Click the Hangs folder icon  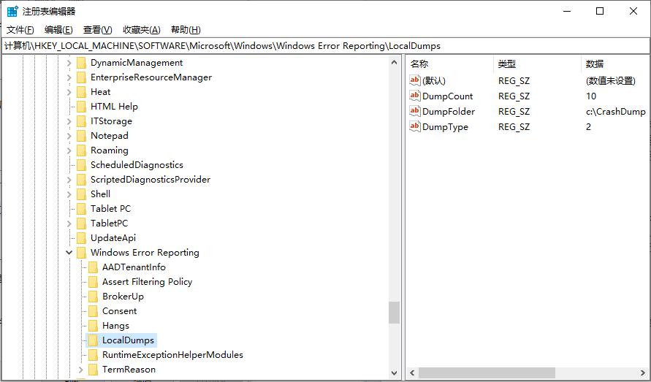[x=93, y=326]
